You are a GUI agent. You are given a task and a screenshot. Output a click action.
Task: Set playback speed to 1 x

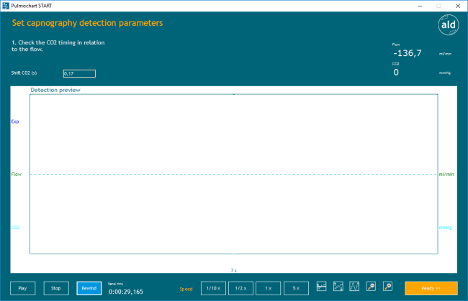tap(268, 288)
